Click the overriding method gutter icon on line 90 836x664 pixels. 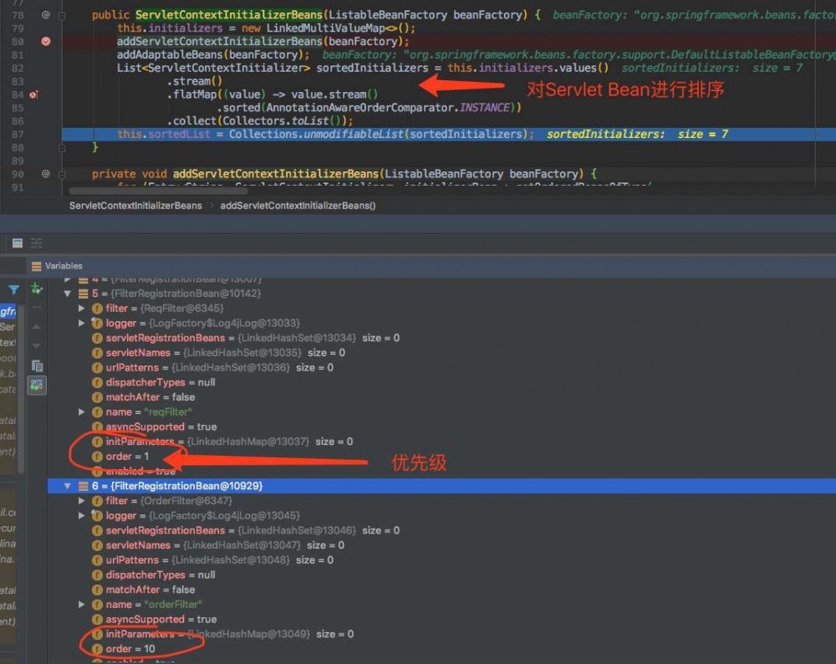pos(45,173)
